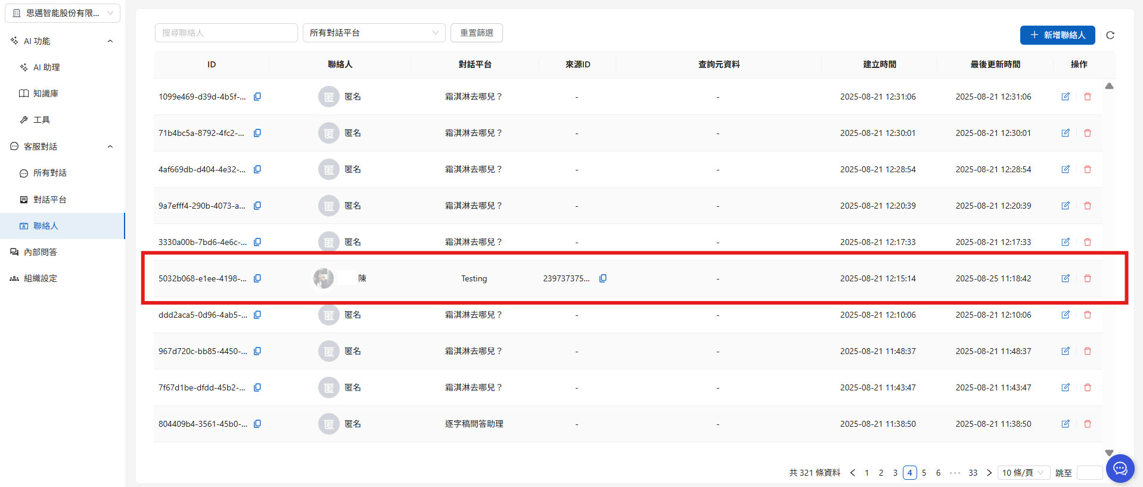1143x487 pixels.
Task: Click the 重置篩選 button
Action: [476, 33]
